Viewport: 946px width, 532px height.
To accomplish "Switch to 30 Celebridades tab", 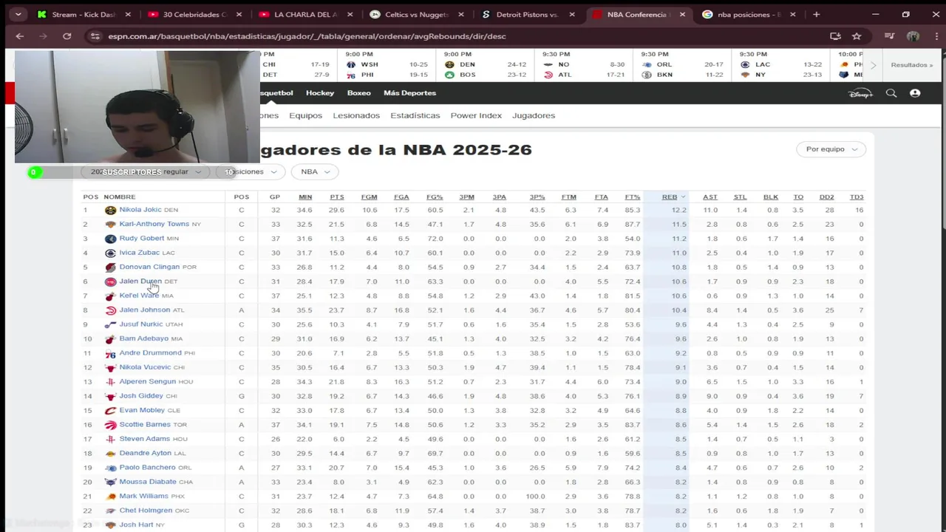I will [194, 14].
